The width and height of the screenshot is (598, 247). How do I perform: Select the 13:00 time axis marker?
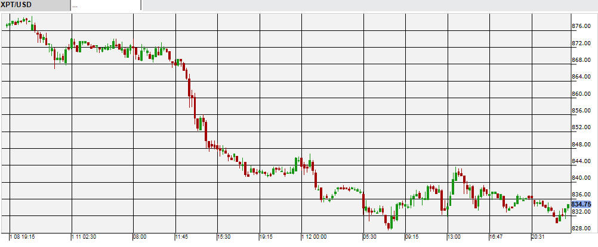(x=454, y=237)
